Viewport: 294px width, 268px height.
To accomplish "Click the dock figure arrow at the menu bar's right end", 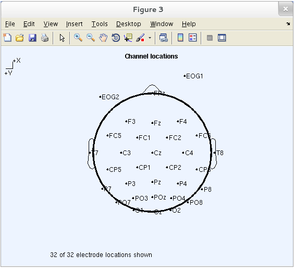I will tap(288, 24).
